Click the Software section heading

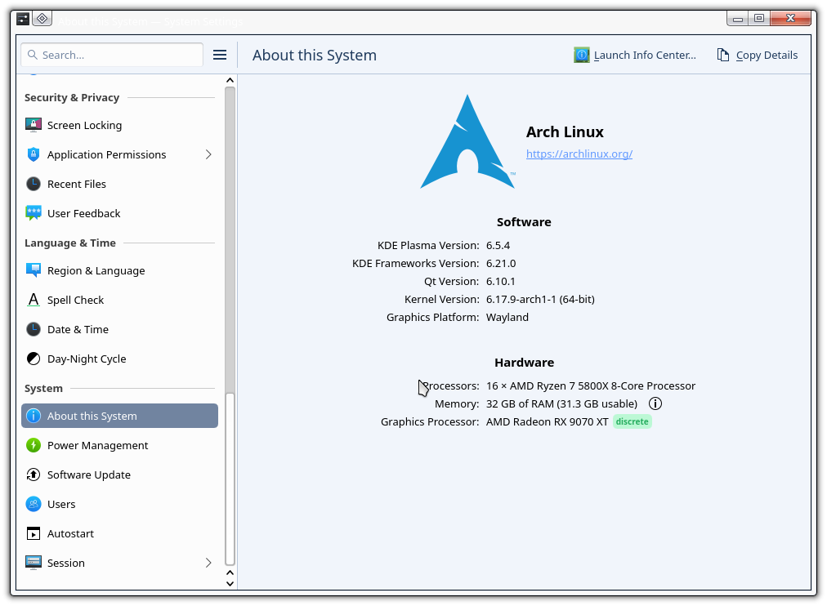point(524,222)
